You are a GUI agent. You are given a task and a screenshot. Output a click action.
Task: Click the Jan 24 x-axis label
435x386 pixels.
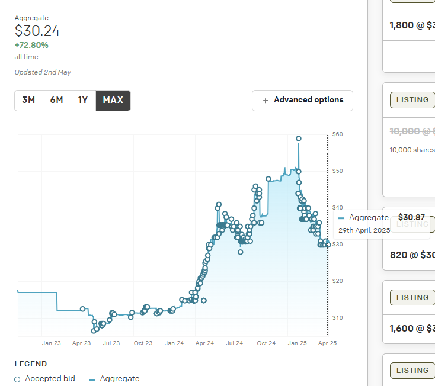tap(174, 343)
